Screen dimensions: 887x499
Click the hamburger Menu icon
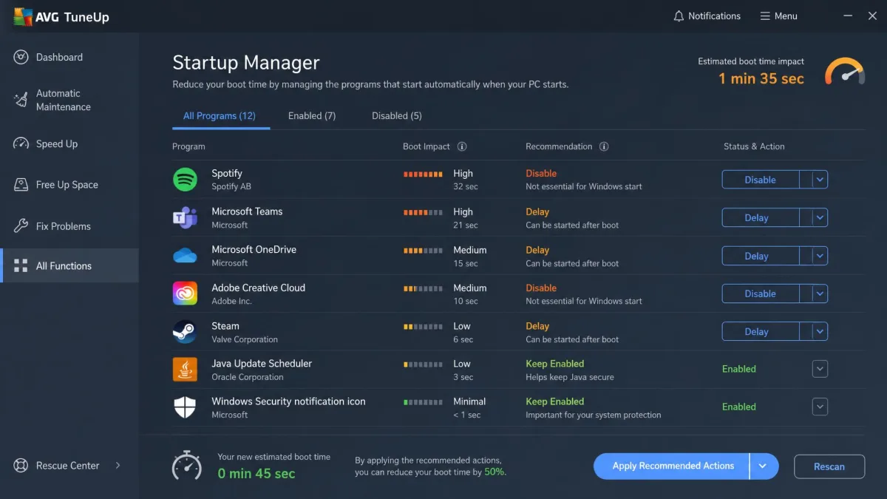click(765, 16)
